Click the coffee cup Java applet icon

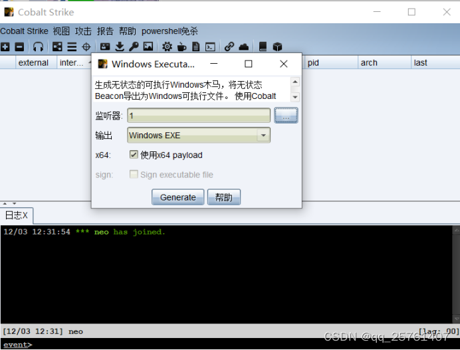[182, 46]
